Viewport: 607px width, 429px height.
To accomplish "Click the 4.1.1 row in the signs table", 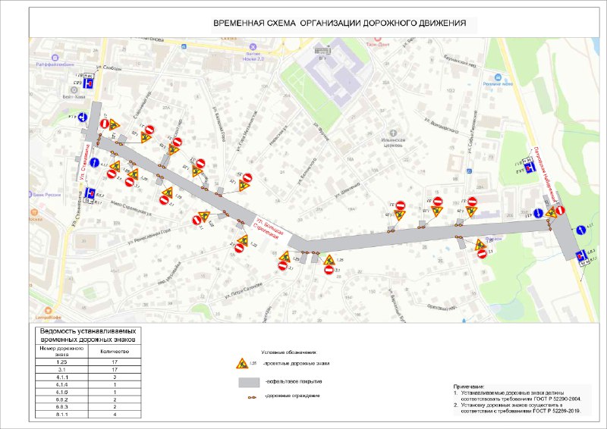I will [x=88, y=377].
